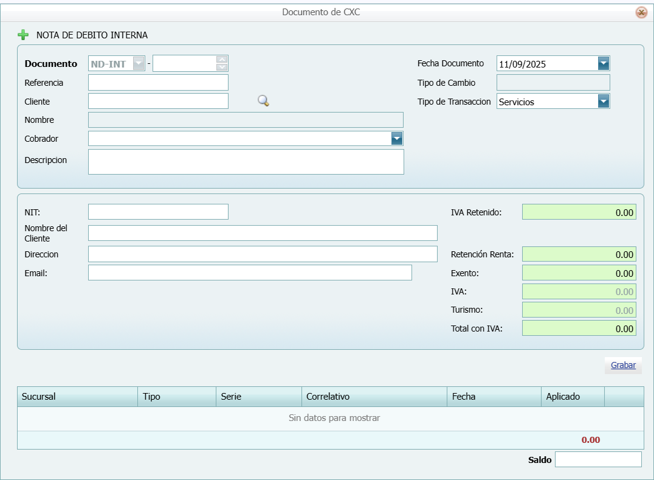The height and width of the screenshot is (480, 654).
Task: Click the NIT input field
Action: click(158, 212)
